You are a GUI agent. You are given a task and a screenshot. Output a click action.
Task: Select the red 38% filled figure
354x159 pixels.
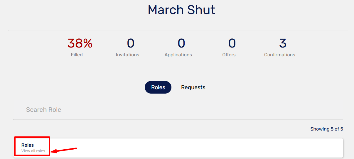pyautogui.click(x=80, y=43)
